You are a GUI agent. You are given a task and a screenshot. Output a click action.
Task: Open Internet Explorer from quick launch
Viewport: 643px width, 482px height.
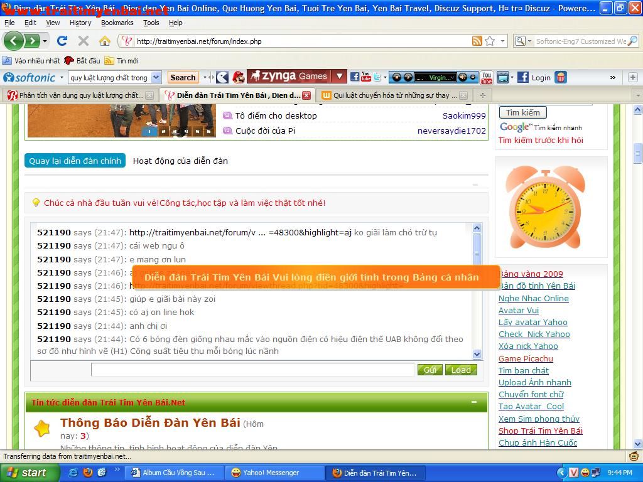coord(74,473)
